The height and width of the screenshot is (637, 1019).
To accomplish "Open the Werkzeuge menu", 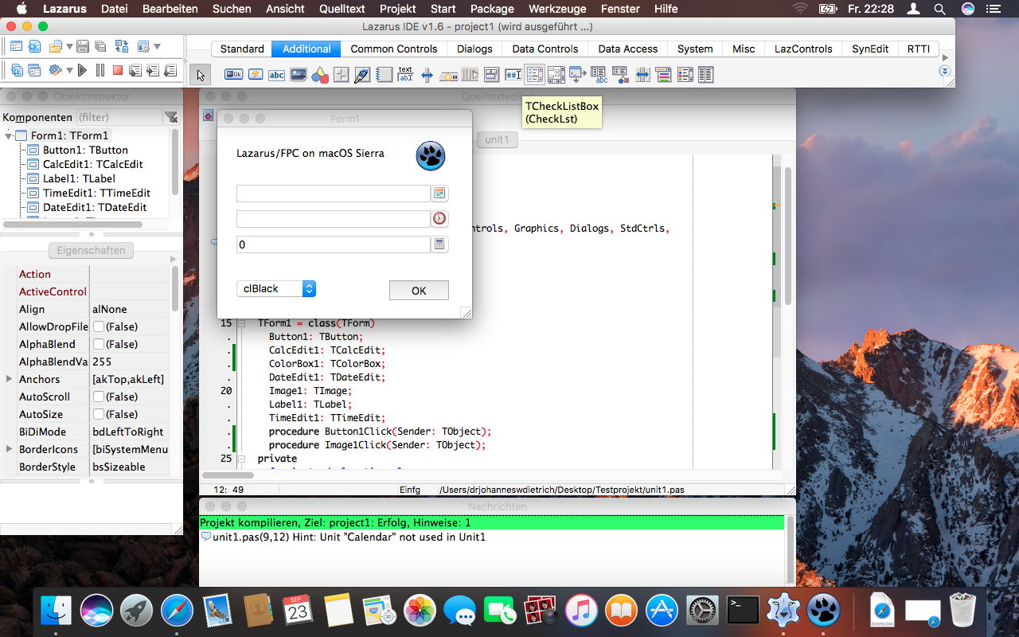I will coord(556,9).
